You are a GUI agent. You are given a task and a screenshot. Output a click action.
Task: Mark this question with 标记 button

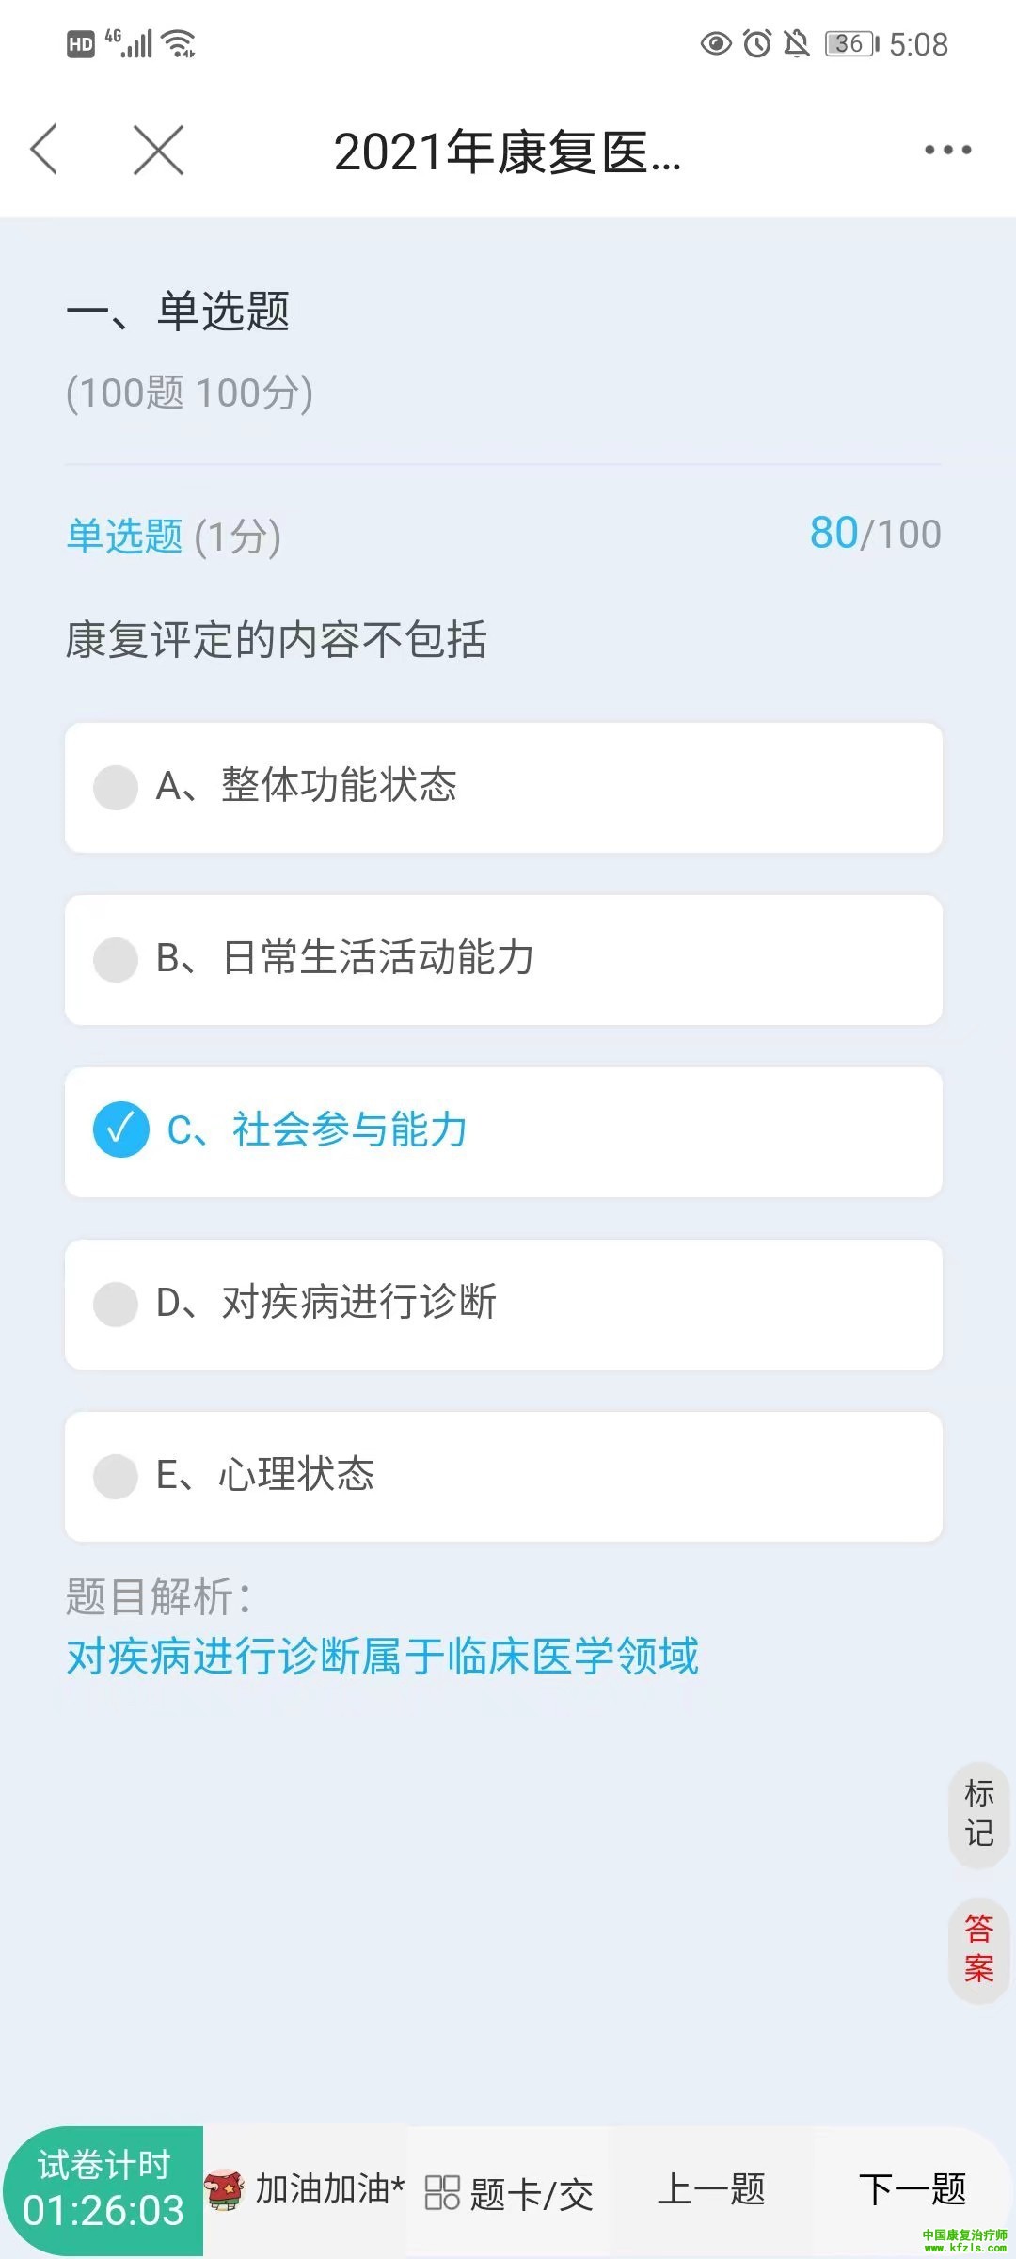979,1814
